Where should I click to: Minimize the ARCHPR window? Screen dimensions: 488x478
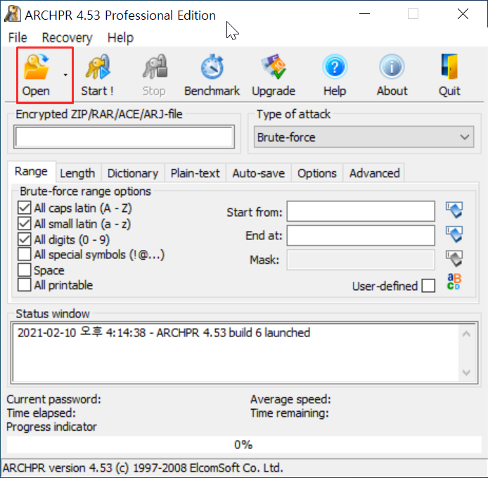click(364, 14)
